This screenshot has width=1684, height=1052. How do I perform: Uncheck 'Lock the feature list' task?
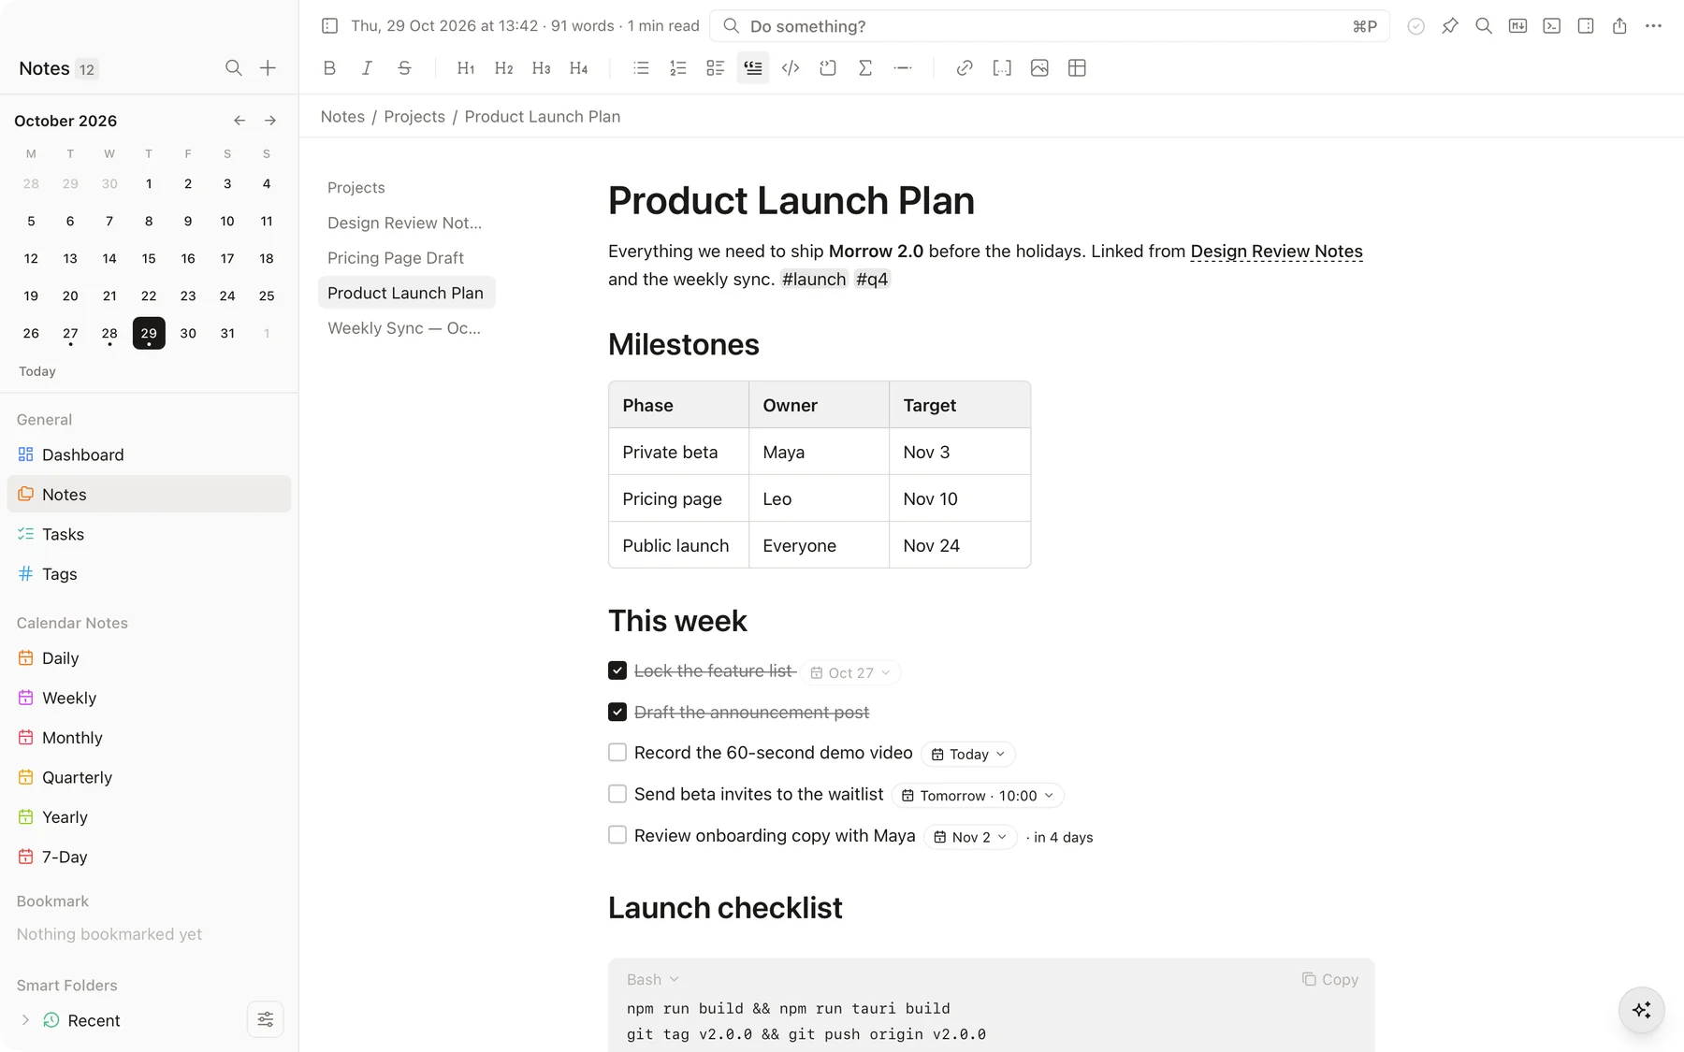click(x=617, y=670)
